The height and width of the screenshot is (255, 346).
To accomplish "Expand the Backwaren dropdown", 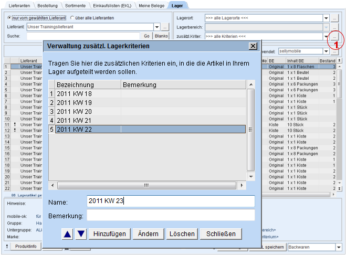I will [337, 247].
